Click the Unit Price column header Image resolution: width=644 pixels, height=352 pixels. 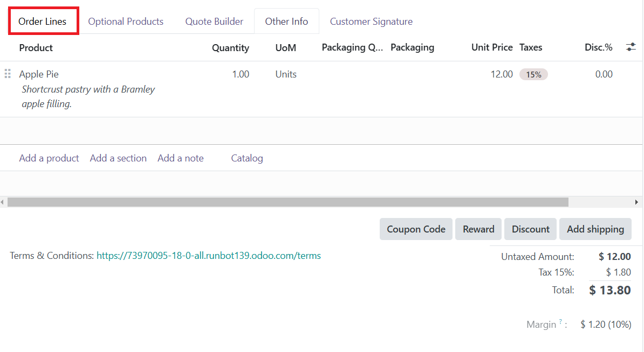[491, 47]
